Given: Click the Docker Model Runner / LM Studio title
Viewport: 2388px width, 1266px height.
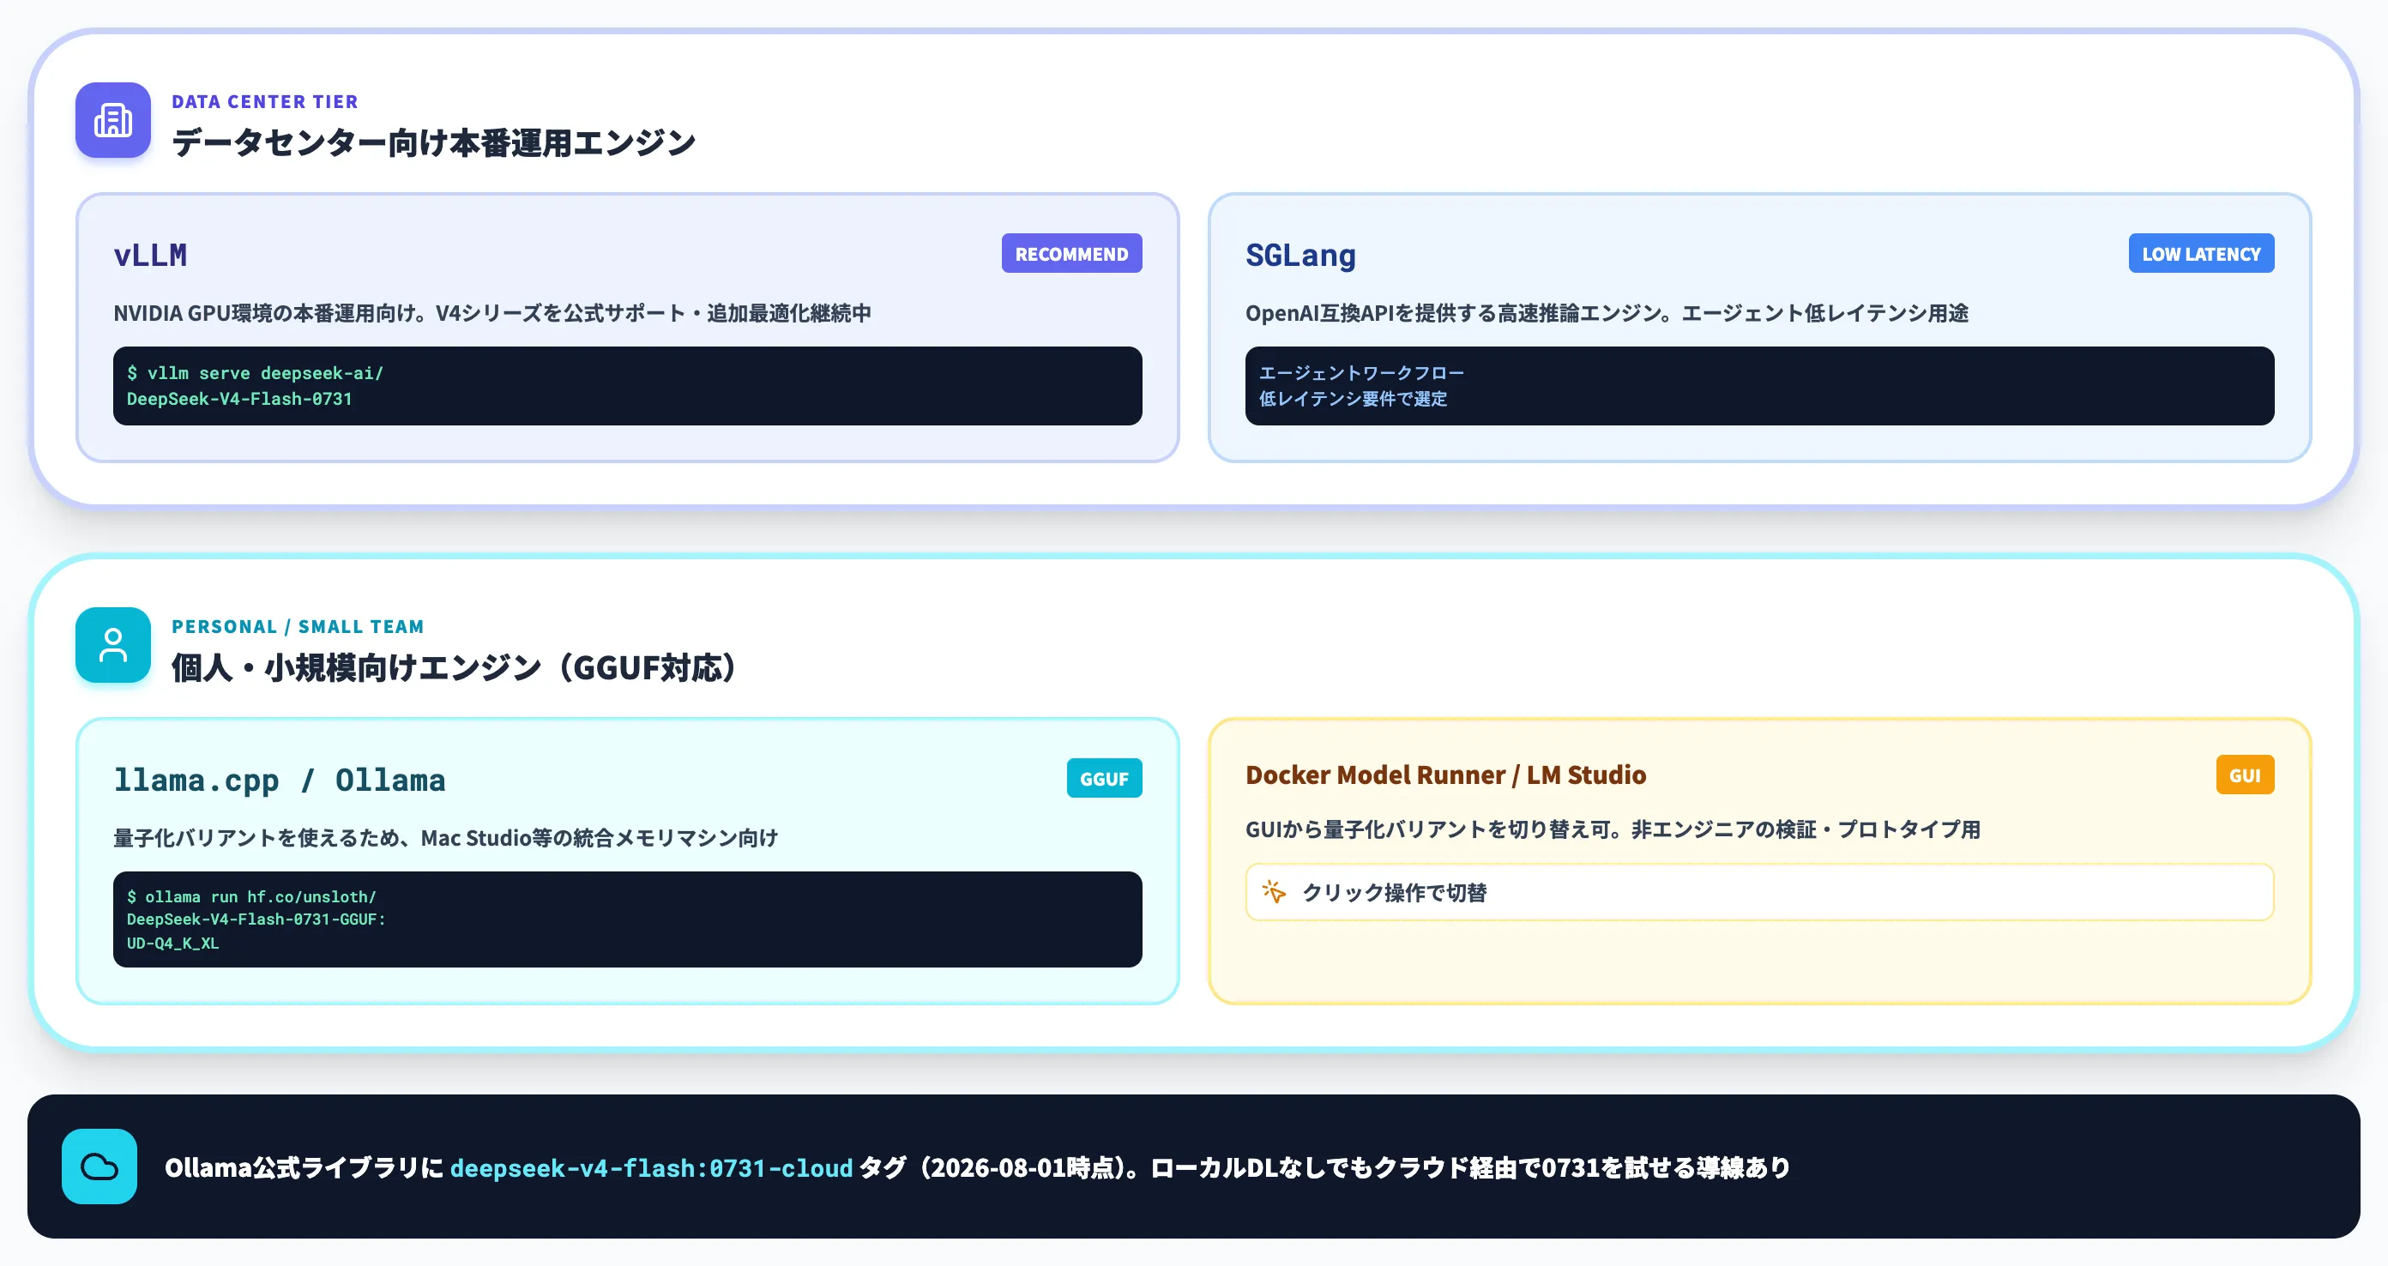Looking at the screenshot, I should 1445,775.
